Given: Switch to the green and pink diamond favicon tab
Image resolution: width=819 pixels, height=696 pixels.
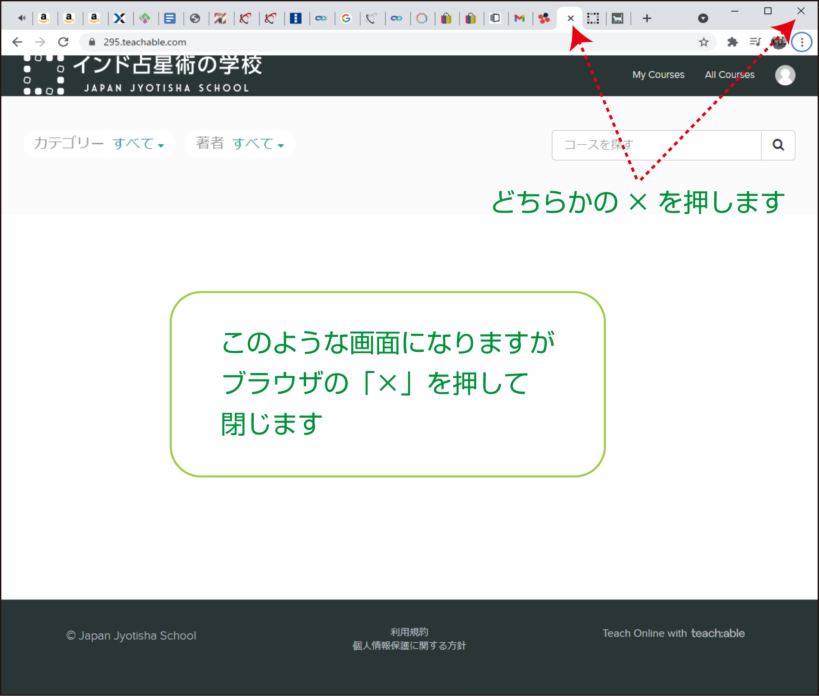Looking at the screenshot, I should pos(144,18).
